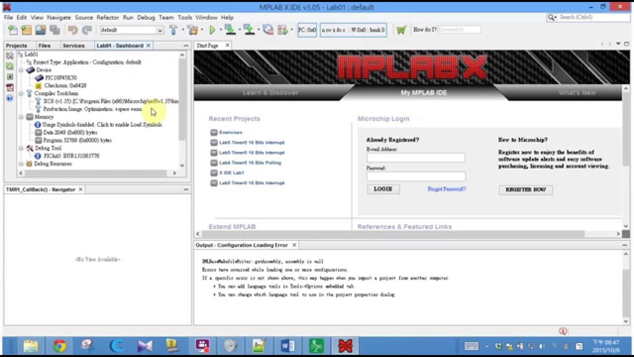
Task: Open Lab4 Timer0 16 Bits Polling project
Action: [x=250, y=163]
